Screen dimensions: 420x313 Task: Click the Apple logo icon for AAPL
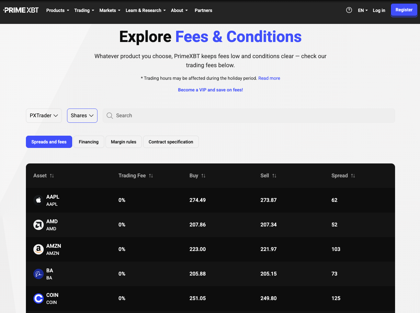[39, 200]
